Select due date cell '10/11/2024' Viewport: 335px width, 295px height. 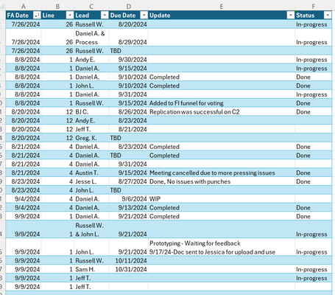coord(129,260)
